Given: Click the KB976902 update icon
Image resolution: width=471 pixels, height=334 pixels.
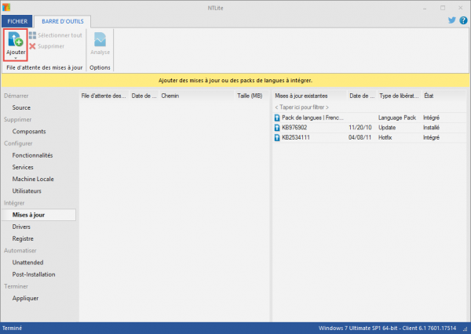Looking at the screenshot, I should tap(277, 128).
